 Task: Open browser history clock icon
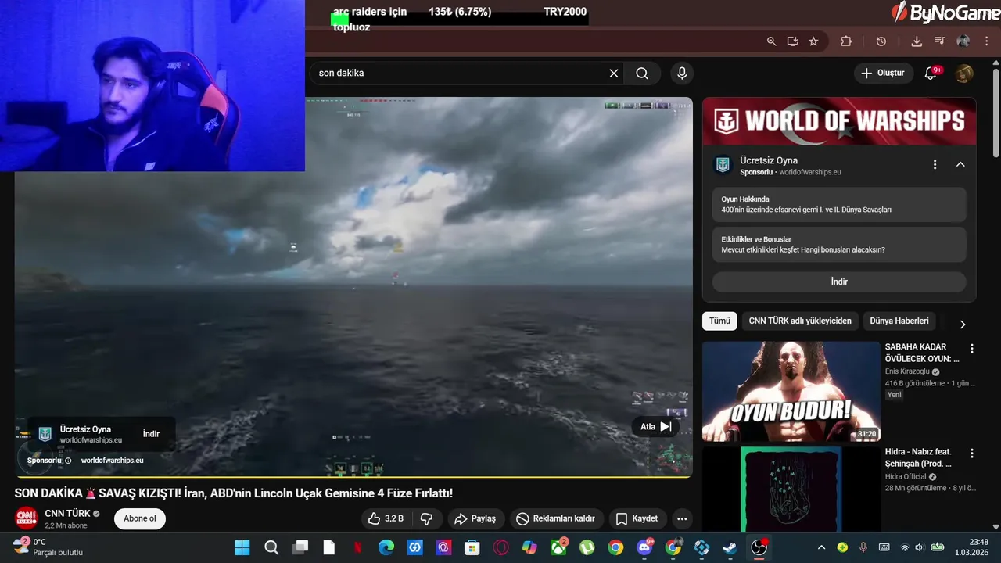coord(881,41)
